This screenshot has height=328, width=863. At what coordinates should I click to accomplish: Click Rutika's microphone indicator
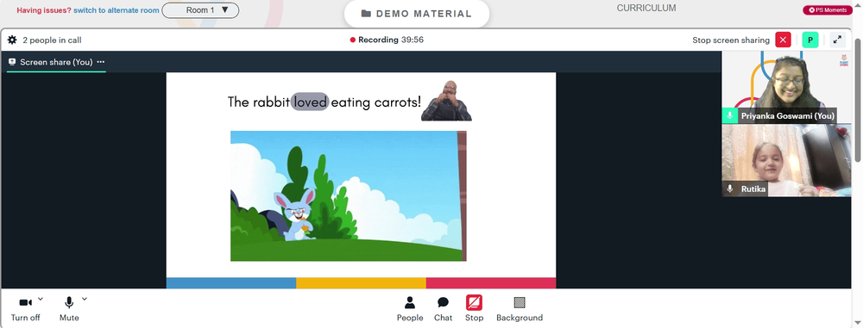730,189
